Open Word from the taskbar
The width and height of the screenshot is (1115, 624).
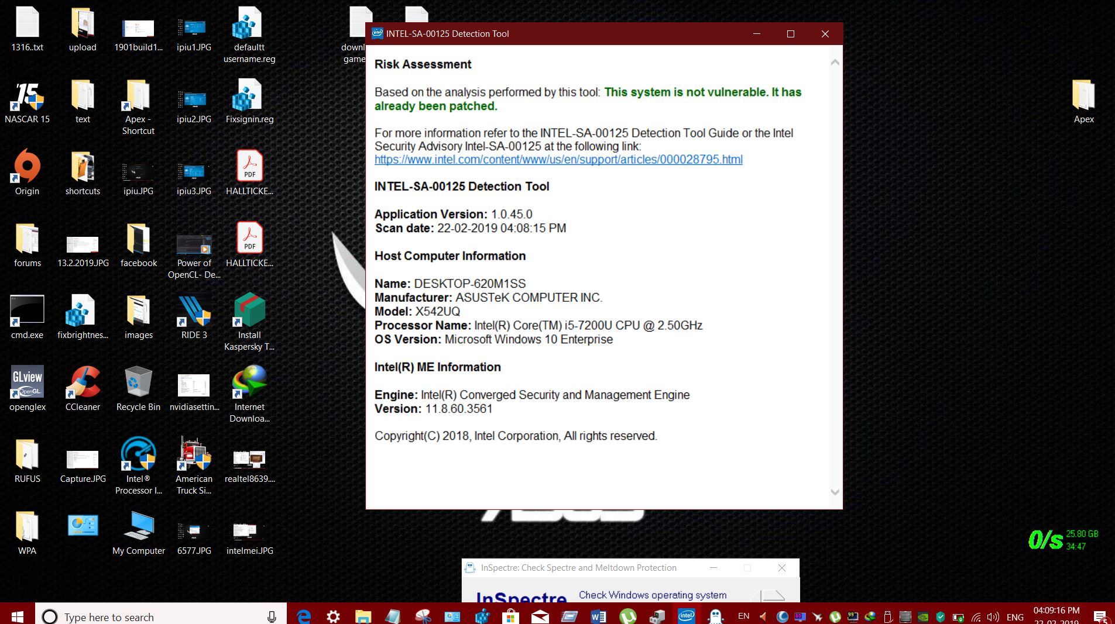click(x=598, y=616)
